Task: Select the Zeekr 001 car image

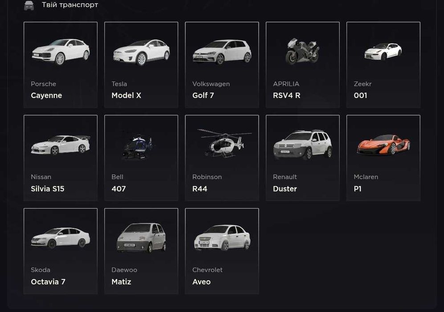Action: click(383, 52)
